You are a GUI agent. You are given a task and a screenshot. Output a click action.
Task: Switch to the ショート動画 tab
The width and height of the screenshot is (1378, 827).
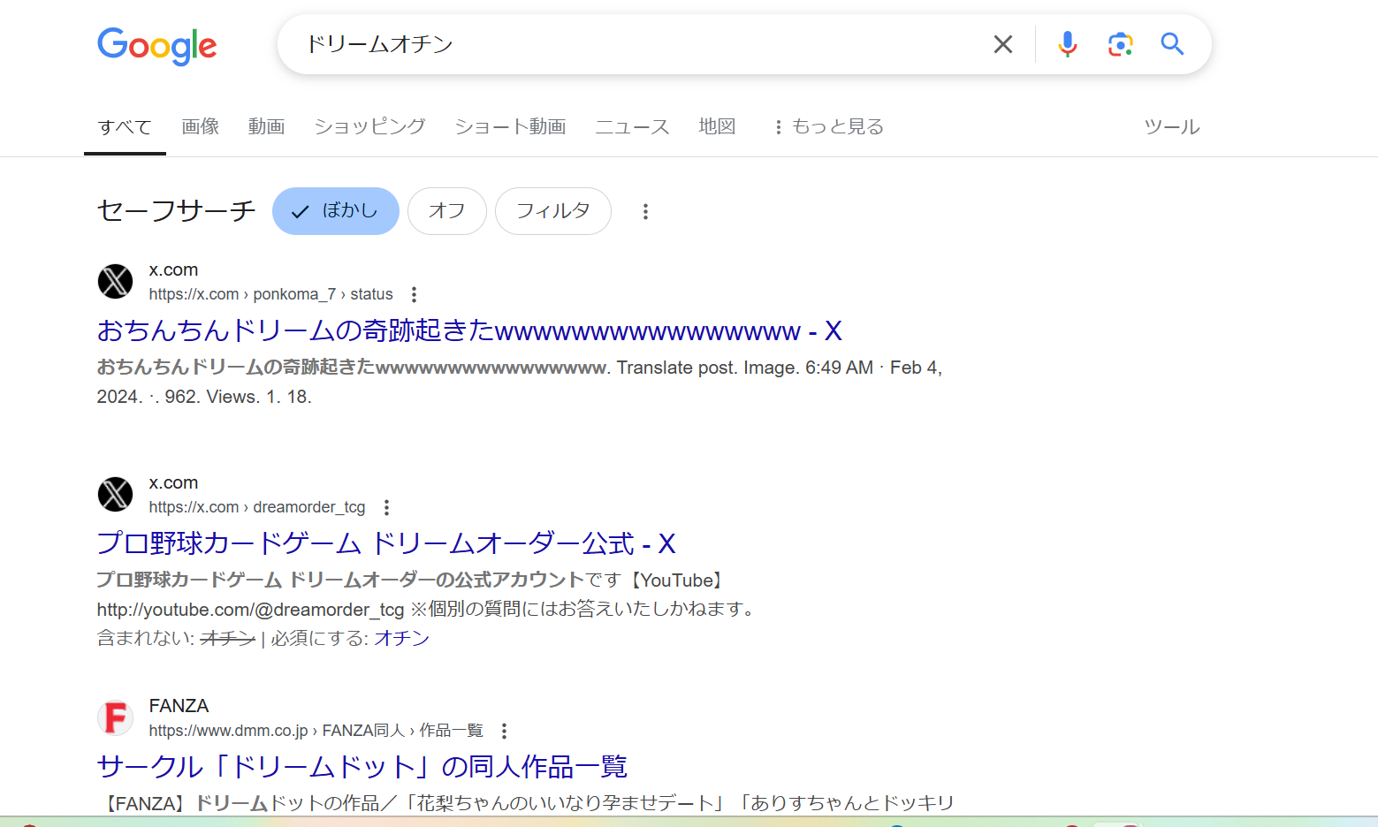[510, 127]
